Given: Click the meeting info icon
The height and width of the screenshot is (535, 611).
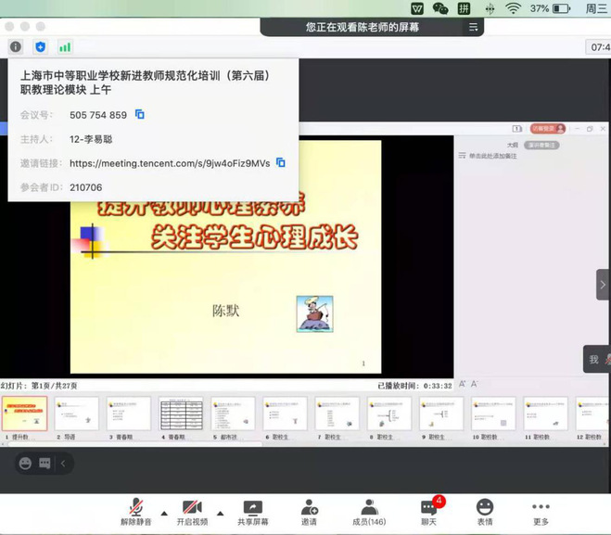Looking at the screenshot, I should pyautogui.click(x=15, y=46).
